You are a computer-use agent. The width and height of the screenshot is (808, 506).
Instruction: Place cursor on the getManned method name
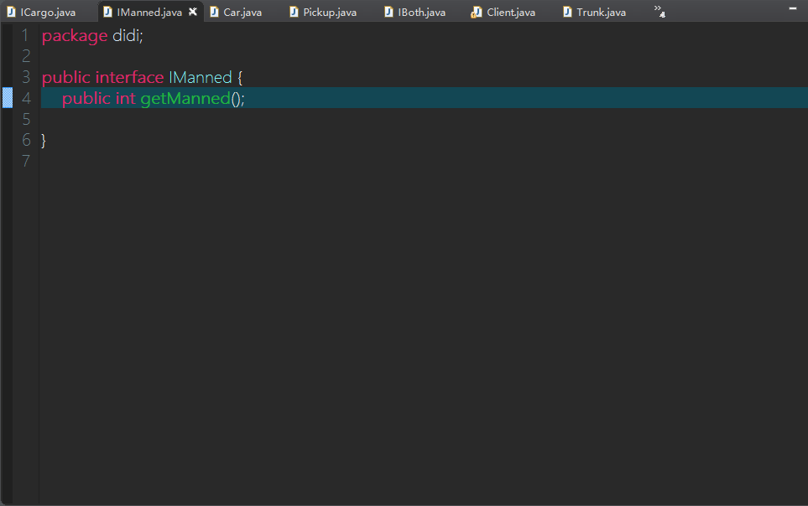pyautogui.click(x=185, y=98)
